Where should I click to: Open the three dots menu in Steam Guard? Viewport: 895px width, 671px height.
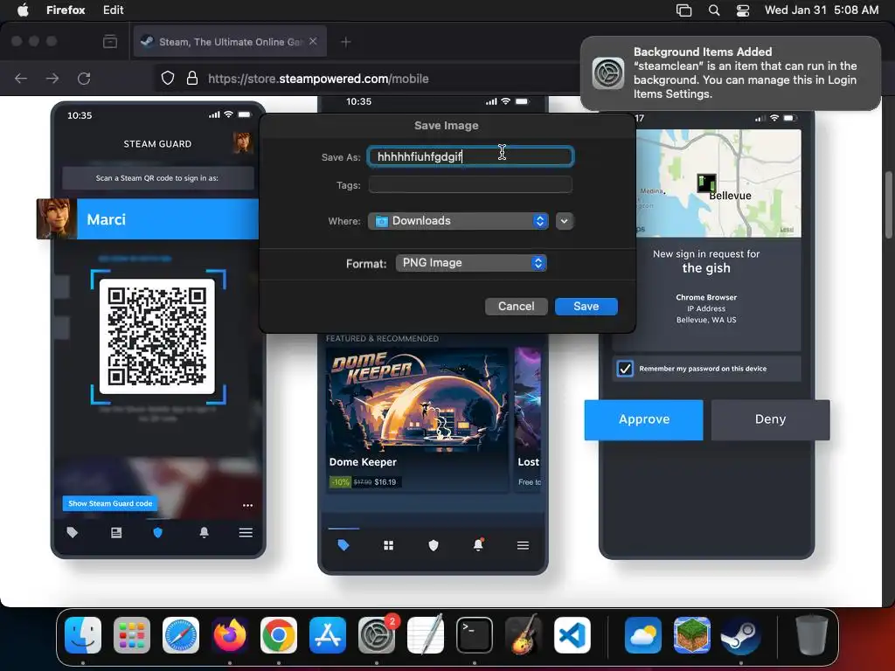click(247, 505)
